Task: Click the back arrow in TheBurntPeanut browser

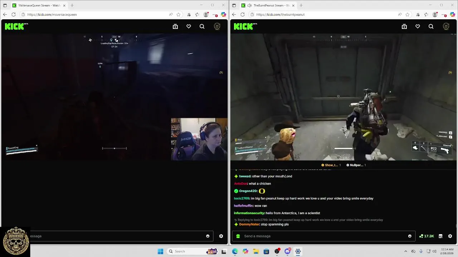Action: pyautogui.click(x=234, y=15)
